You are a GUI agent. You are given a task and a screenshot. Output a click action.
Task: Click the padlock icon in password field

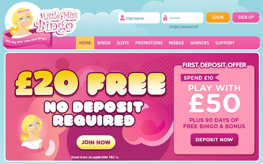tap(165, 18)
